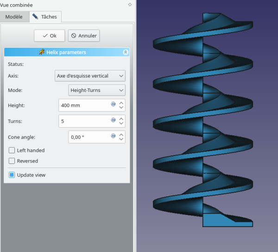Enable the Left handed checkbox
Viewport: 278px width, 252px height.
coord(12,150)
